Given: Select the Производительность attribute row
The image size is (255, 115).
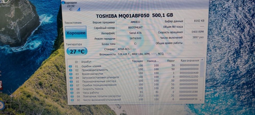Looking at the screenshot, I should (134, 69).
